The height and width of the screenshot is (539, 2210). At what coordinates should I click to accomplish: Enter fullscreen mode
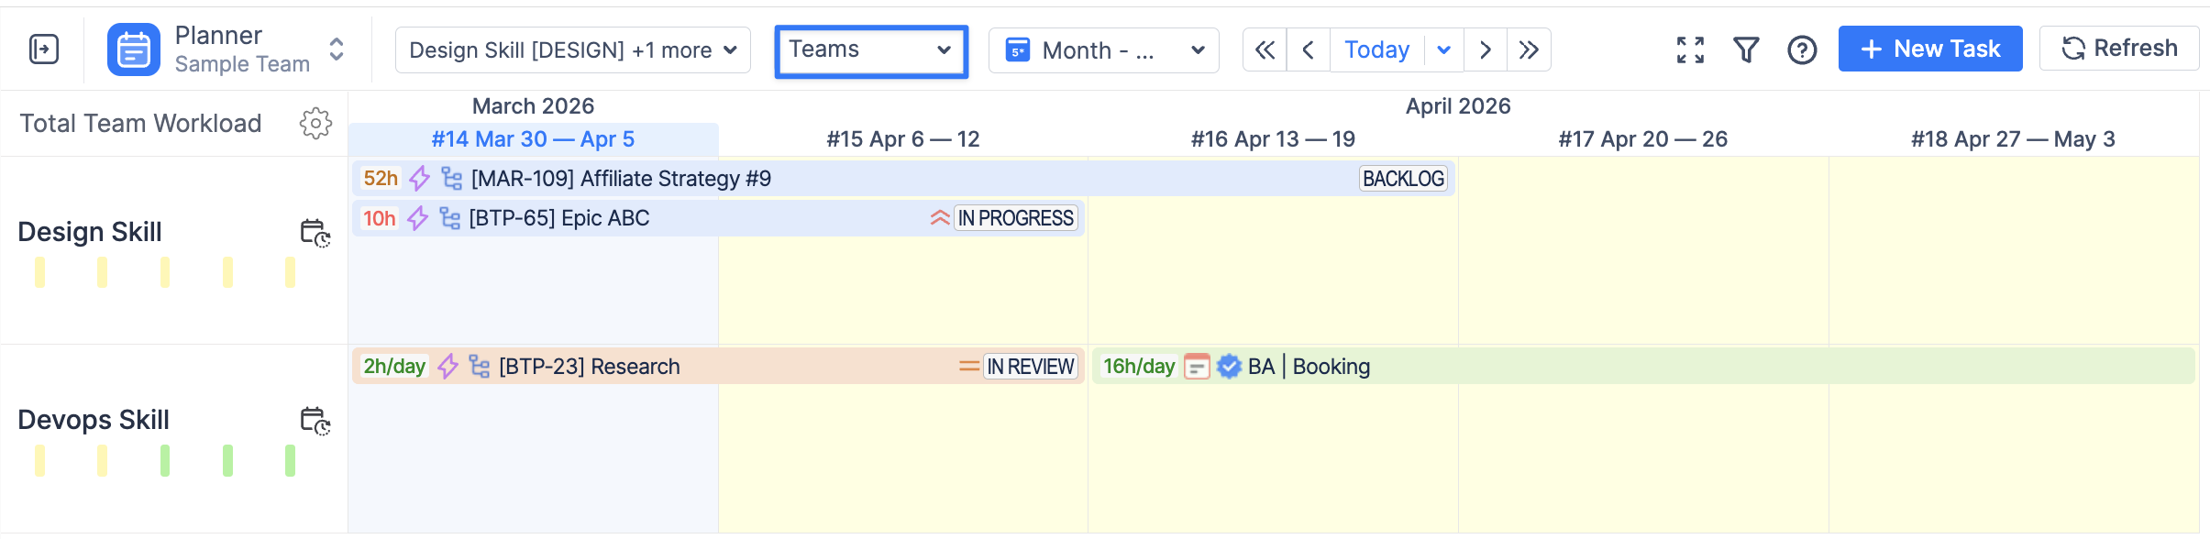tap(1690, 49)
